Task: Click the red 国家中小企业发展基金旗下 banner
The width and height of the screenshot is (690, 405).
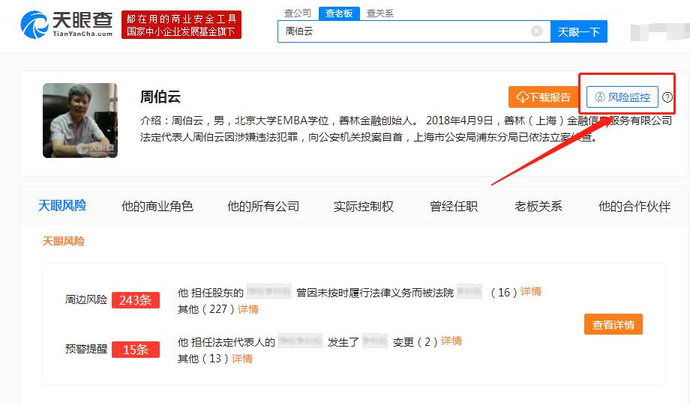Action: (x=181, y=25)
